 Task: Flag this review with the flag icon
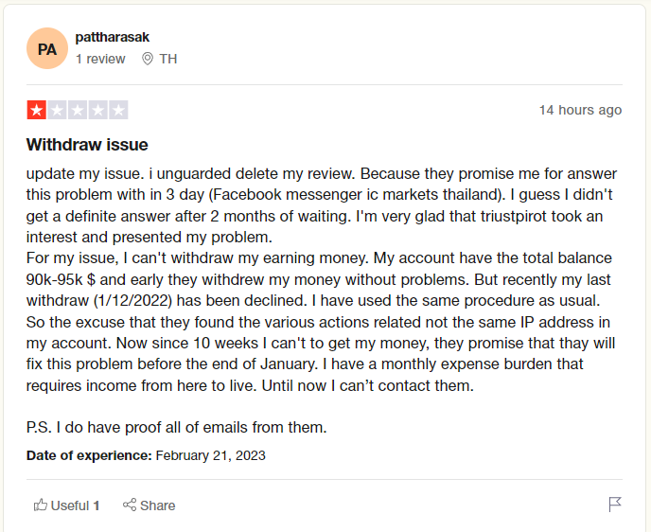[615, 505]
